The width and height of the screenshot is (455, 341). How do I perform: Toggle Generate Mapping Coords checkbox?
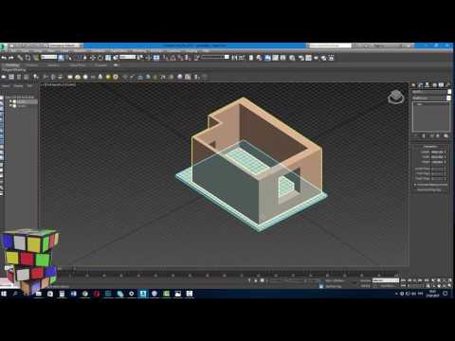(x=415, y=185)
